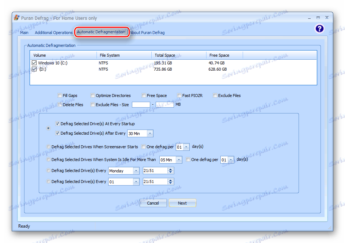
Task: Select the monthly Defrag Every 01 radio
Action: 48,181
